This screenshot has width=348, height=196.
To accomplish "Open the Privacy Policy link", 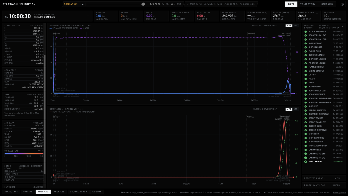I will coord(339,193).
